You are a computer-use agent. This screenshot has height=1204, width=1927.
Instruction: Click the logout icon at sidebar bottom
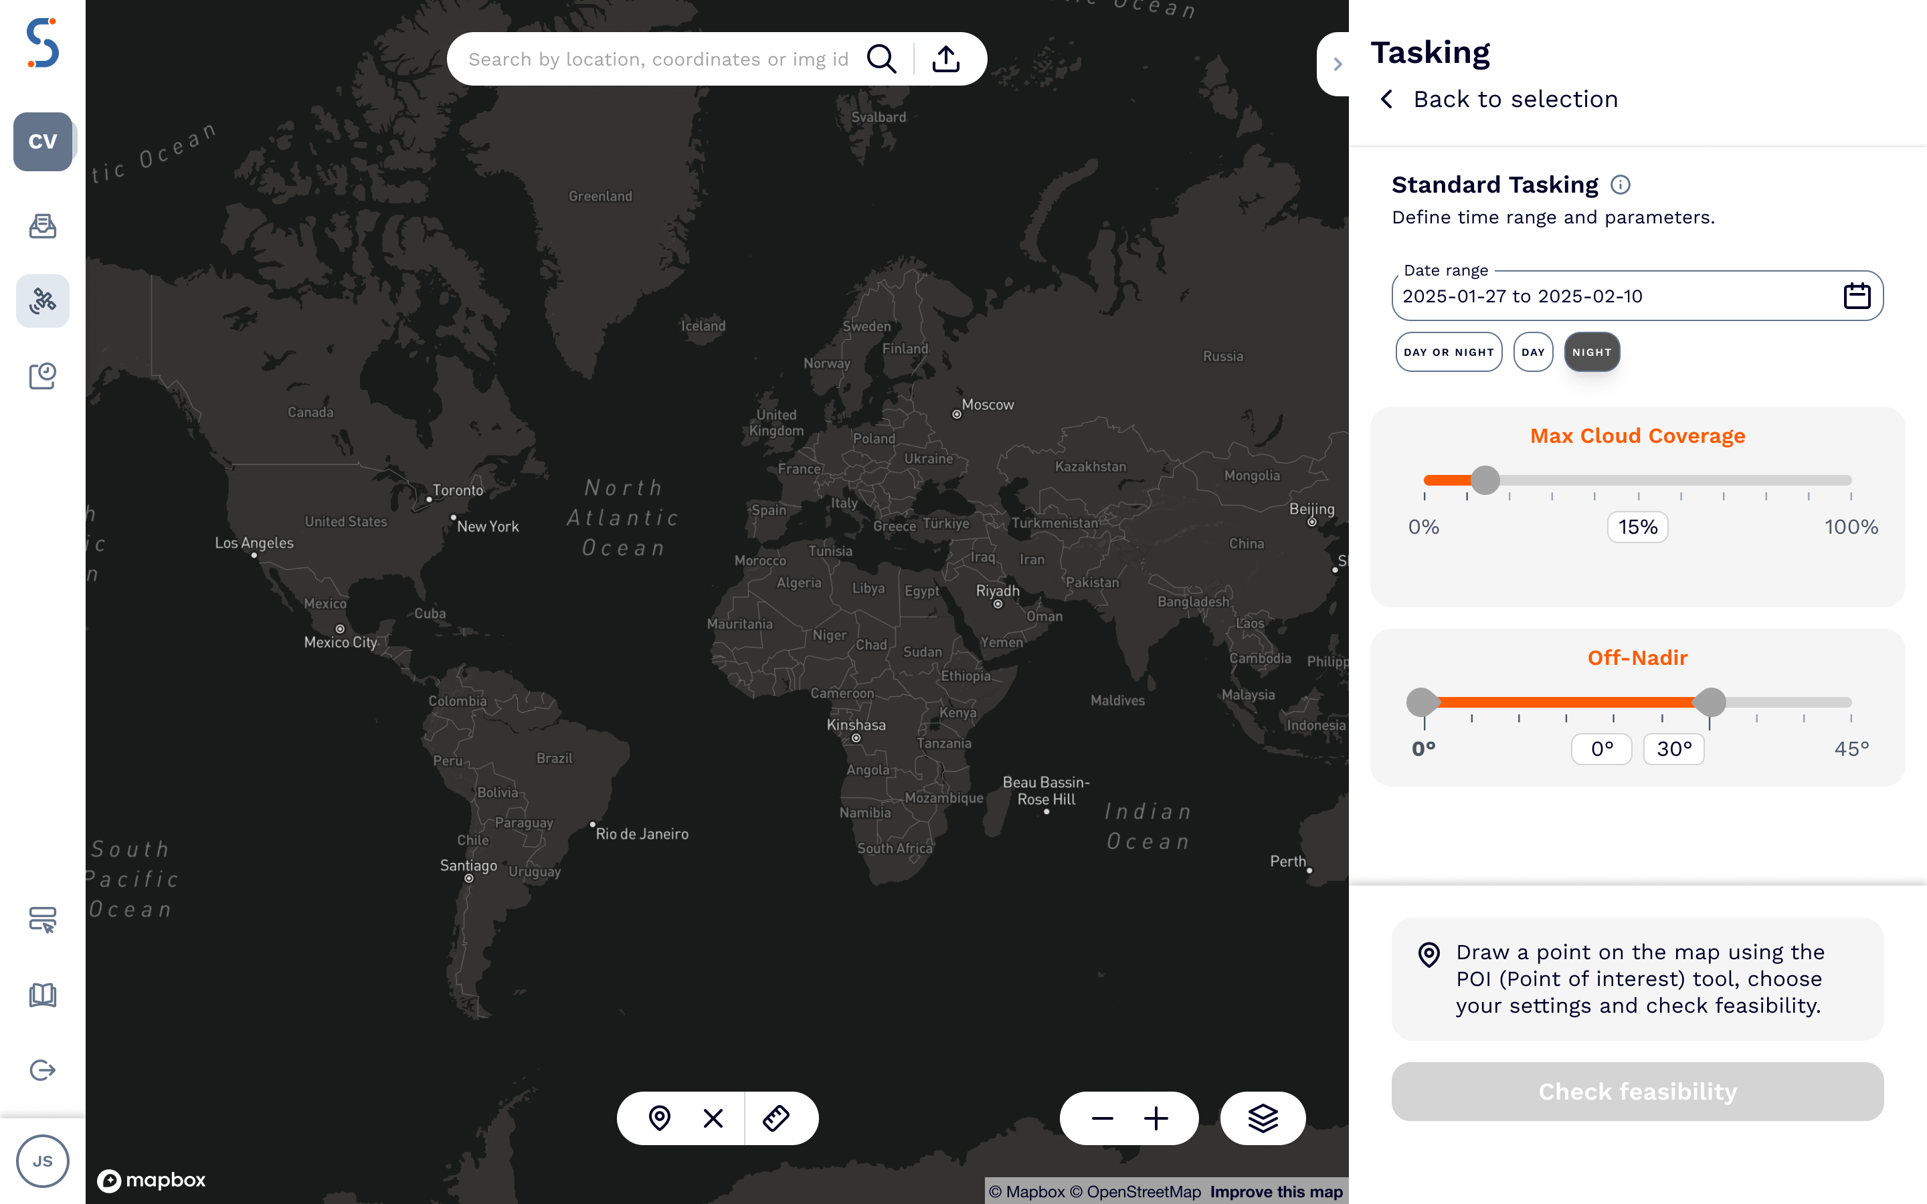pyautogui.click(x=43, y=1070)
